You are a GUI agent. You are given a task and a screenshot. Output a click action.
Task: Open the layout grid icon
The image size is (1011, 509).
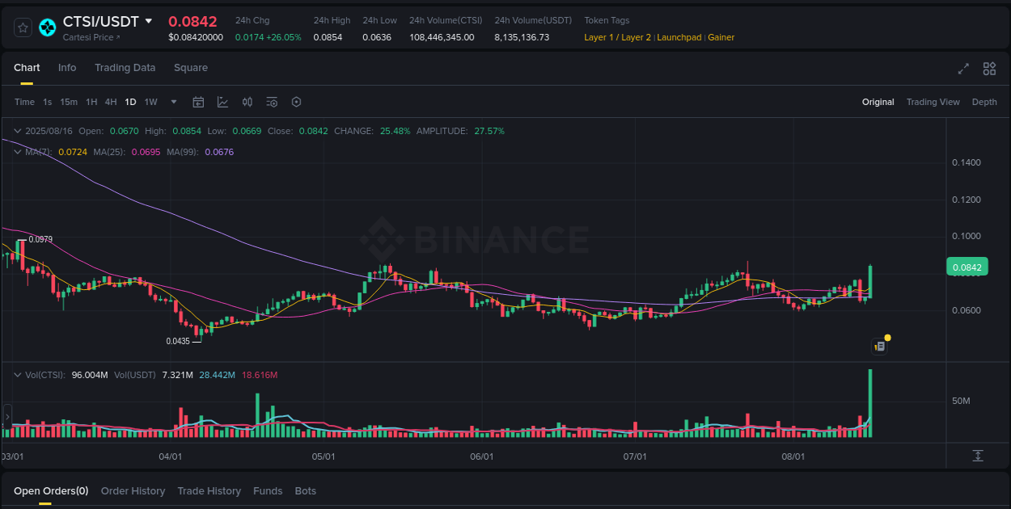[x=989, y=69]
